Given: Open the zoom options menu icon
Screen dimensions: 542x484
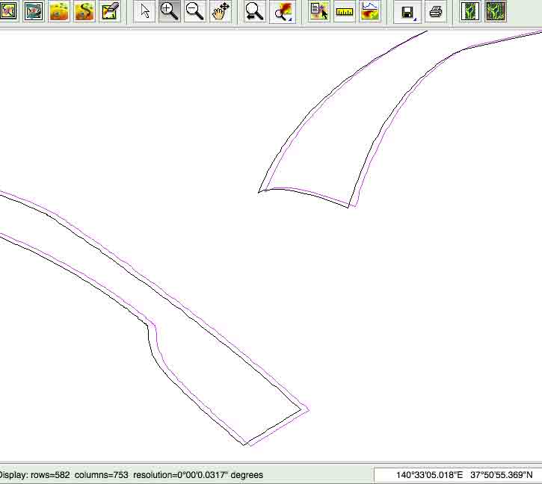Looking at the screenshot, I should coord(283,11).
